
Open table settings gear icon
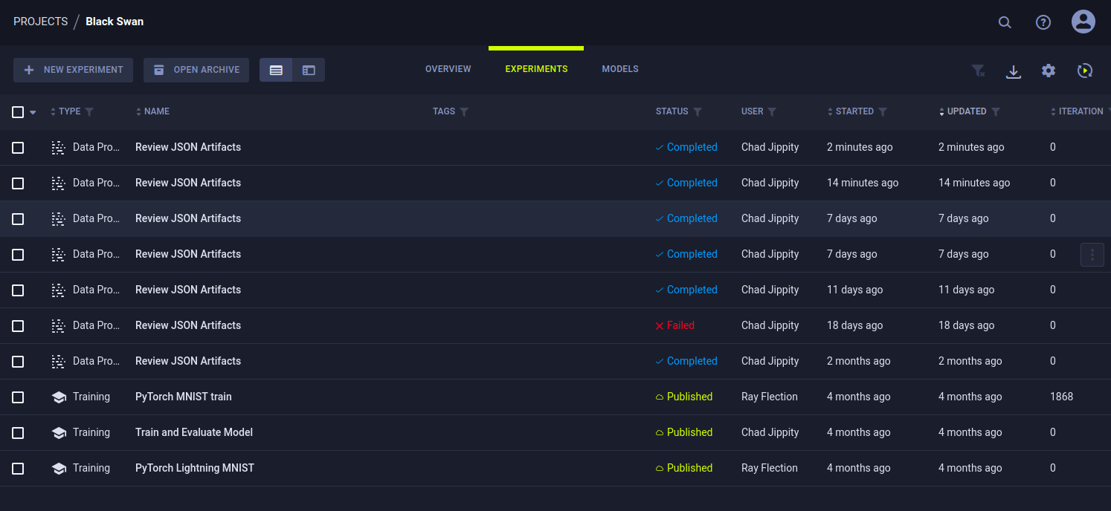coord(1049,71)
